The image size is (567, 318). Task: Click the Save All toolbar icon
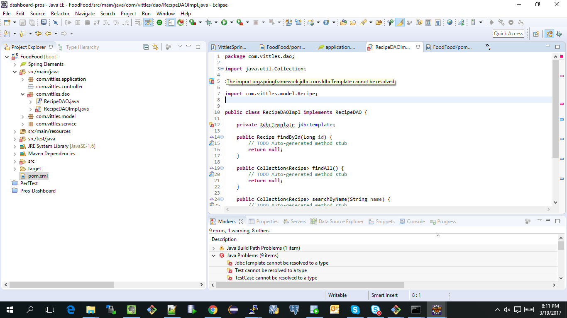click(32, 22)
